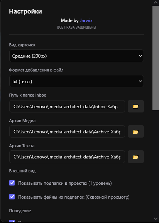Click scrollbar up arrow at top
The height and width of the screenshot is (223, 159).
pyautogui.click(x=156, y=2)
